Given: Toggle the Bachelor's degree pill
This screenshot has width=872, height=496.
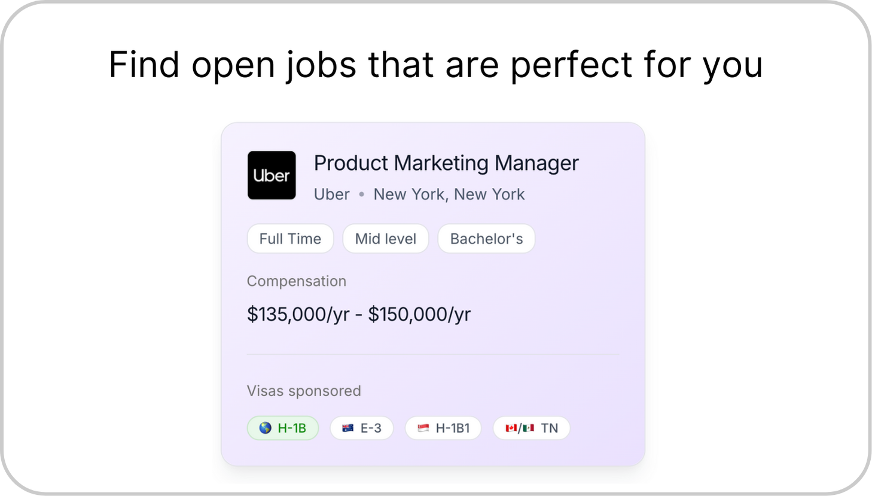Looking at the screenshot, I should pyautogui.click(x=486, y=238).
